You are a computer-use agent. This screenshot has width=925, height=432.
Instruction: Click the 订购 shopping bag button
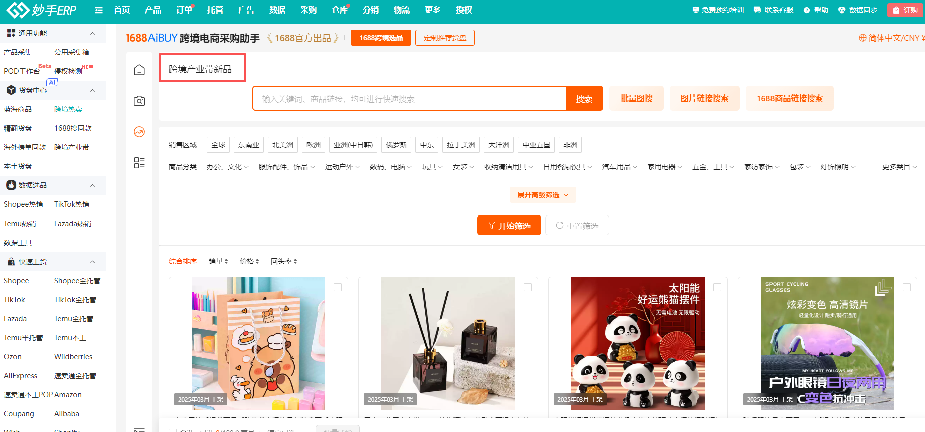click(905, 10)
